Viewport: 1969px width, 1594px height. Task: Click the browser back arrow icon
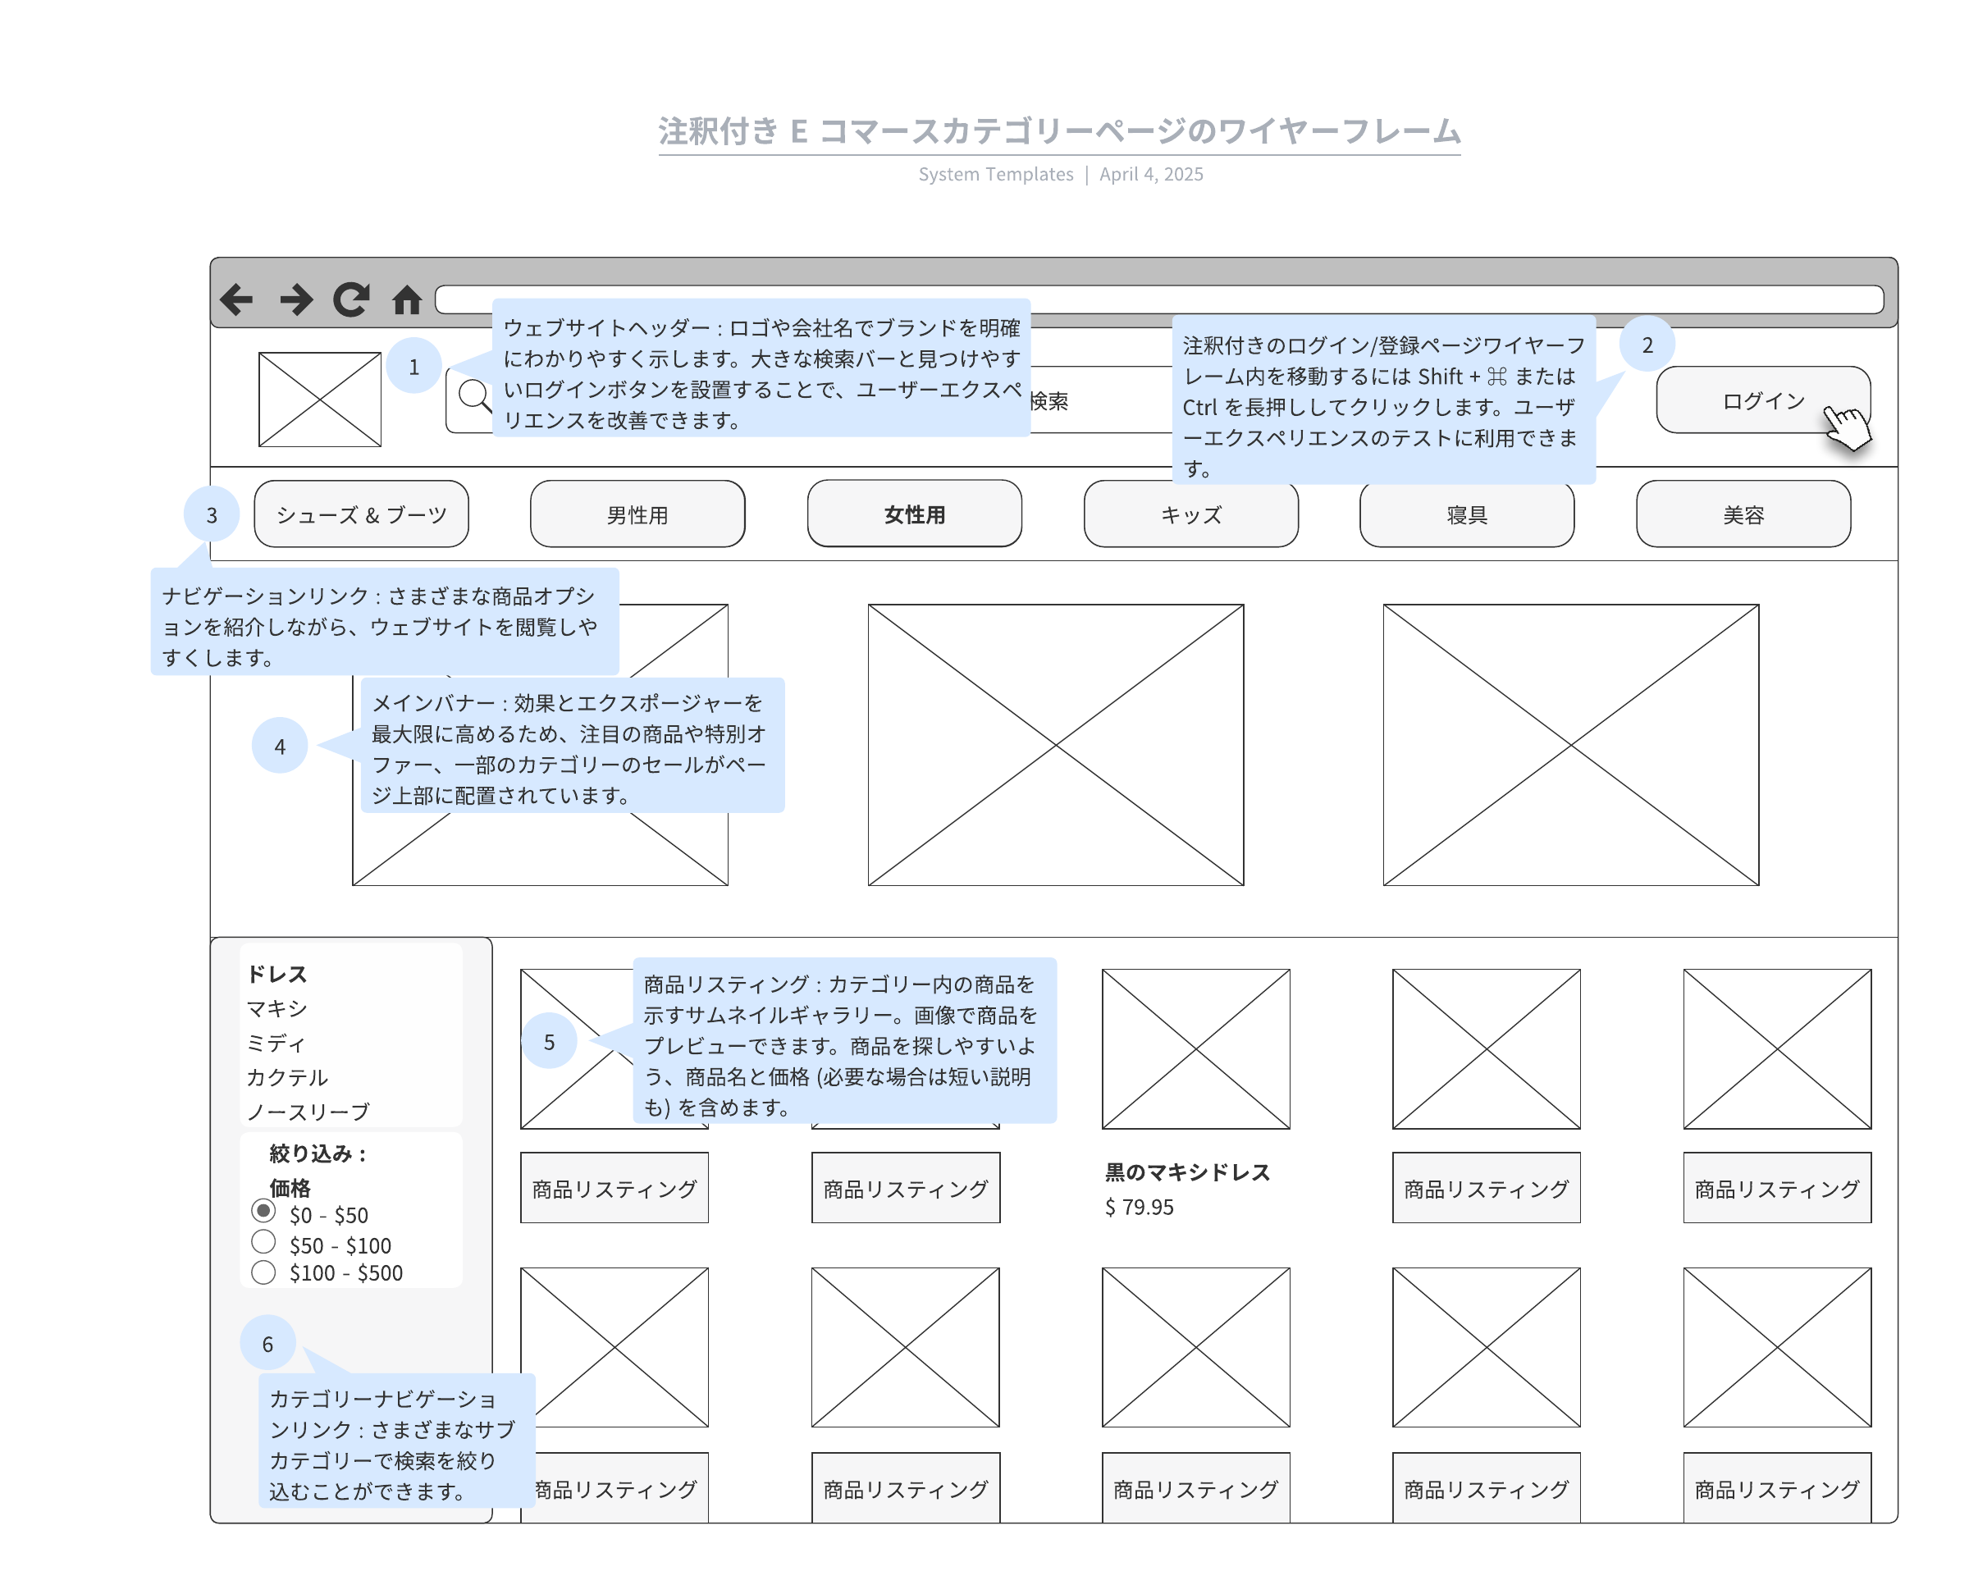click(x=237, y=299)
